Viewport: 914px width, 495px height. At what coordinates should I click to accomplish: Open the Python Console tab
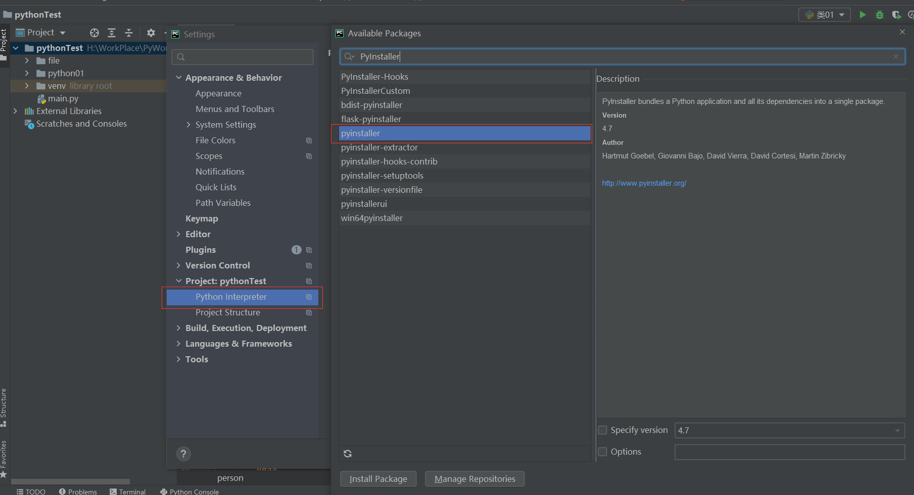point(189,491)
